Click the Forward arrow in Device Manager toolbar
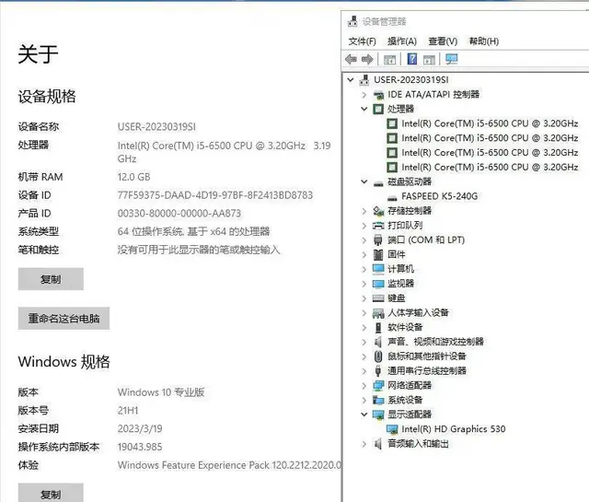The height and width of the screenshot is (502, 589). coord(367,59)
